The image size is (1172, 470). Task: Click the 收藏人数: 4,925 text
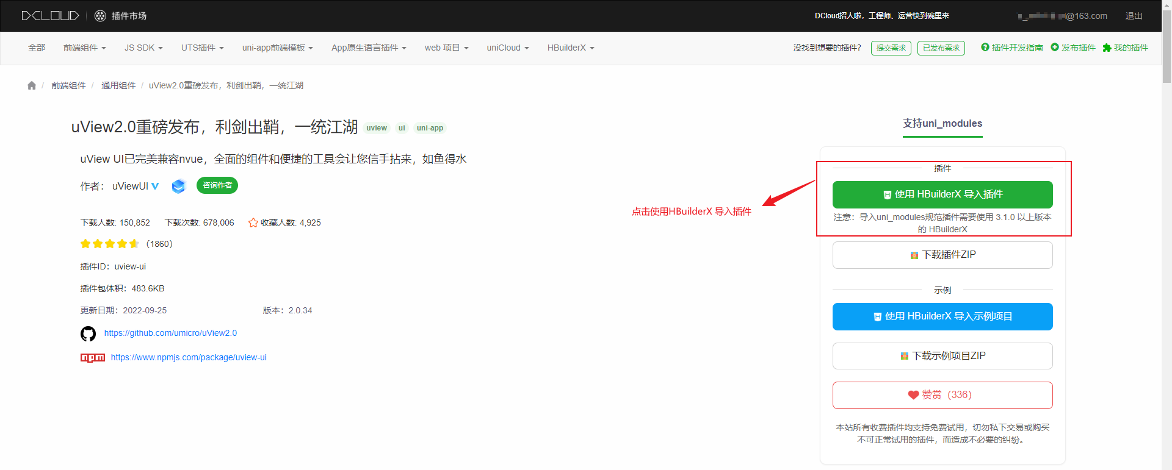(291, 223)
